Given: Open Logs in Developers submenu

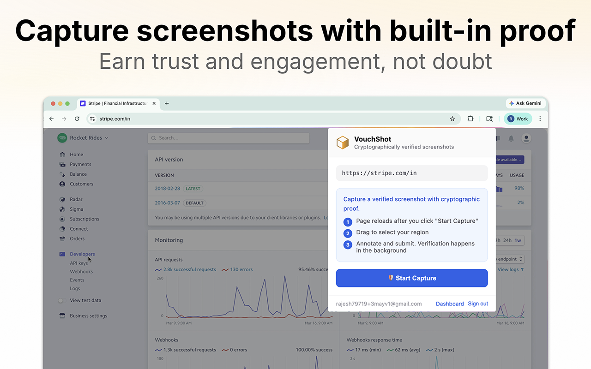Looking at the screenshot, I should 75,288.
